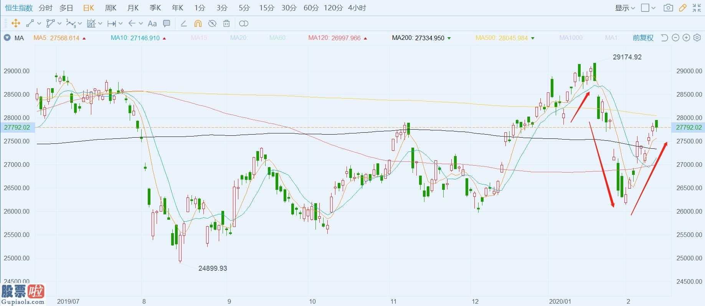
Task: Toggle MA500 moving average line
Action: 505,38
